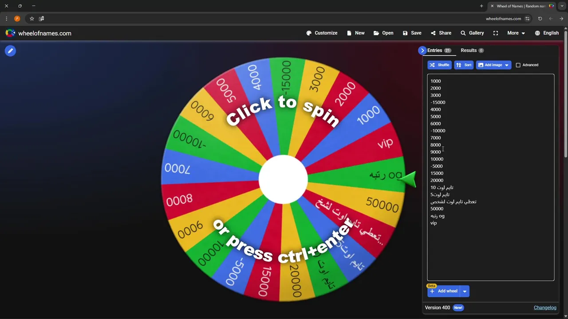
Task: Click the '20000' entry line
Action: click(437, 180)
